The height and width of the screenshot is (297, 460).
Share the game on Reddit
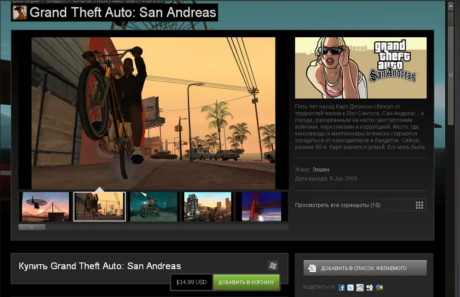360,288
